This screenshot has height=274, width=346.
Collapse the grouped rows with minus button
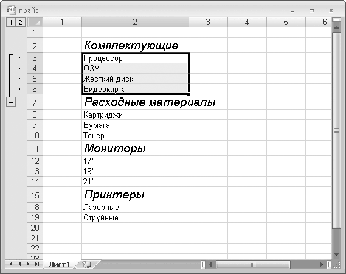click(11, 102)
